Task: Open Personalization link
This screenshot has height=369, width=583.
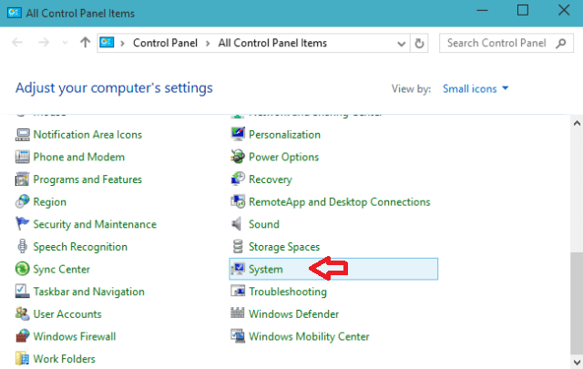Action: [x=284, y=135]
